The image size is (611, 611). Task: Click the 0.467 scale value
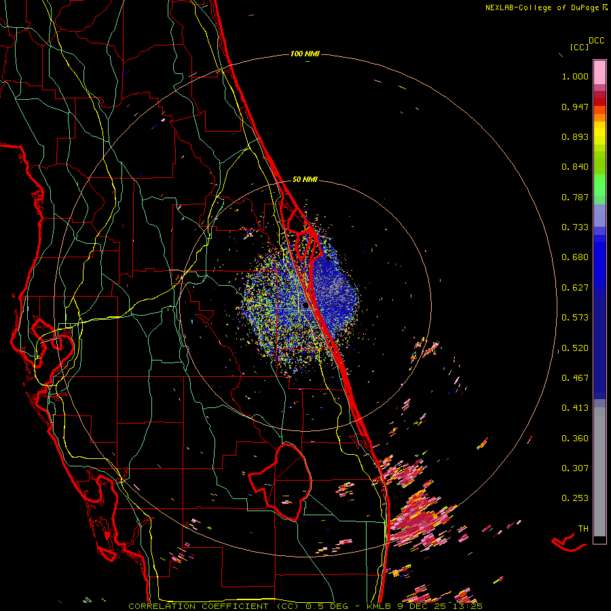tap(575, 378)
